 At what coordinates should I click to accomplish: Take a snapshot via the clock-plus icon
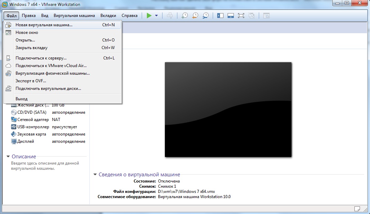click(184, 16)
